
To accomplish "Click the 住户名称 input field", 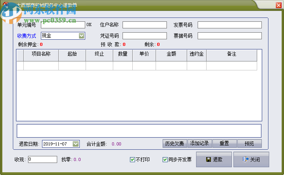I will click(145, 25).
